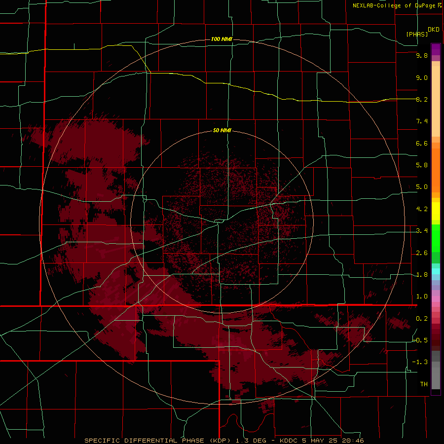
Task: Pick the bright orange segment of the color bar
Action: point(436,170)
